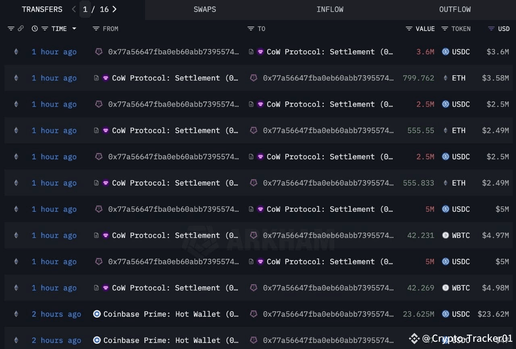516x349 pixels.
Task: Go to next transfers page arrow
Action: (114, 9)
